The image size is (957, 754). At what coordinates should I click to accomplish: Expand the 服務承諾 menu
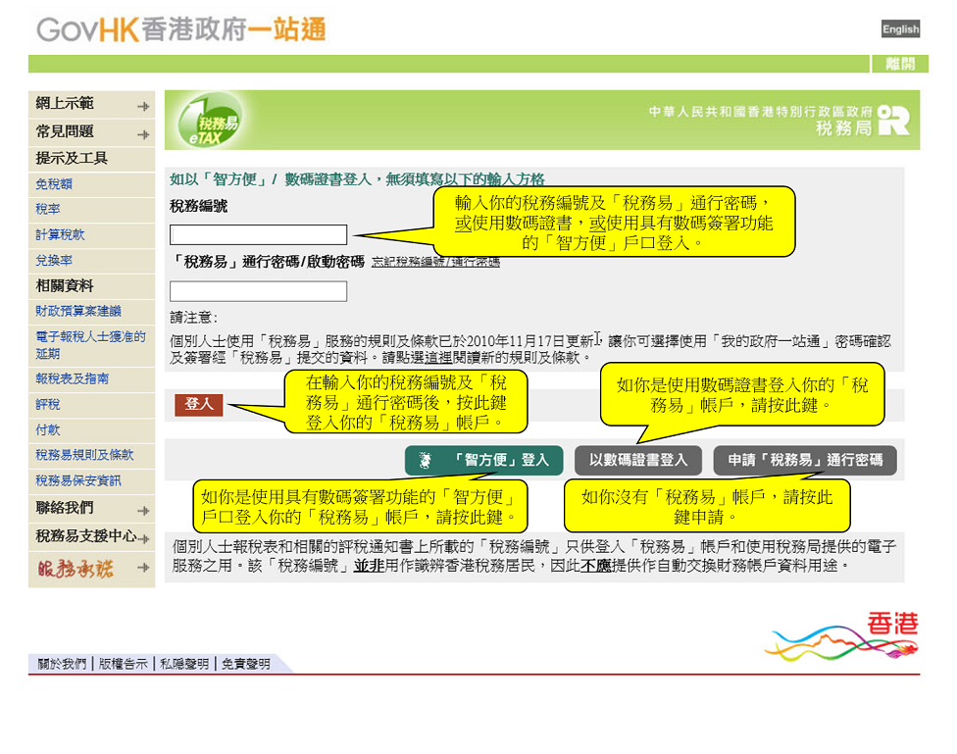point(91,569)
